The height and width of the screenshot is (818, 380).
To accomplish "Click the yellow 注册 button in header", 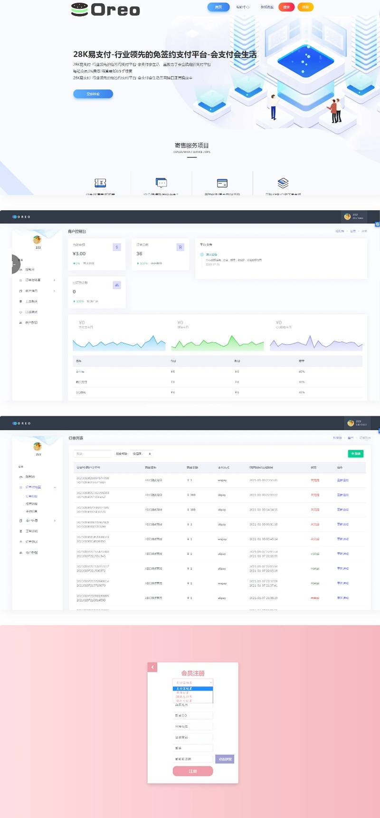I will point(305,7).
